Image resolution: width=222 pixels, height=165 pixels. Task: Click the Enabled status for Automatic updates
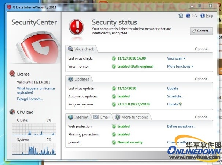123,96
